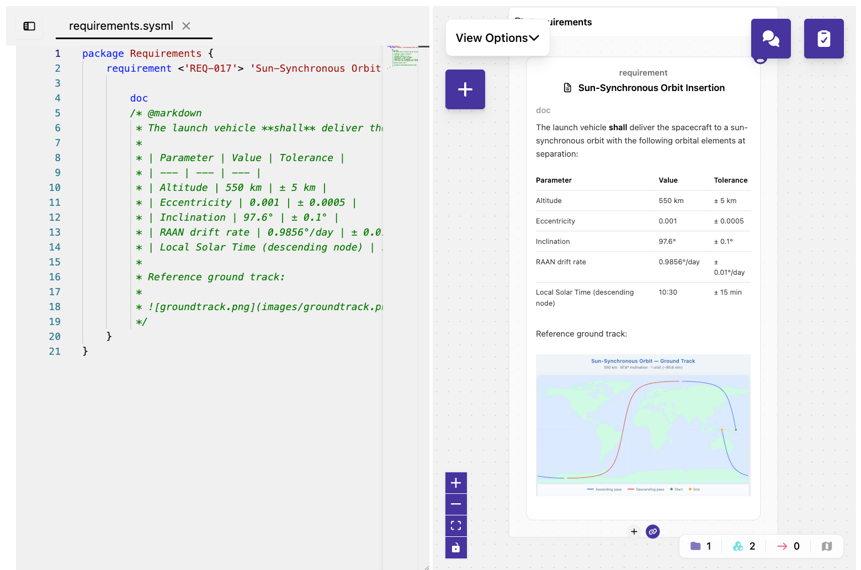Close the requirements.sysml tab
This screenshot has height=570, width=861.
(187, 26)
